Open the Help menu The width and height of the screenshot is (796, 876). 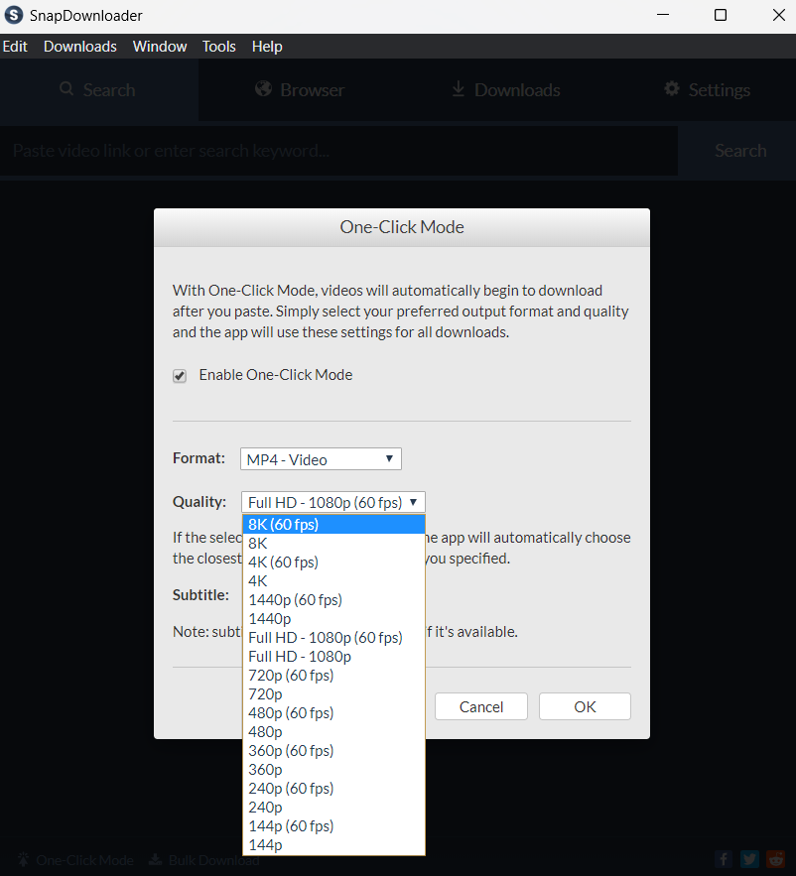(x=267, y=47)
